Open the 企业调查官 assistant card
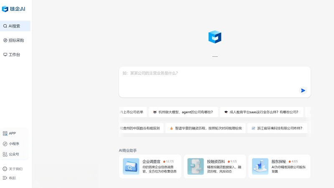The width and height of the screenshot is (334, 188). [150, 166]
